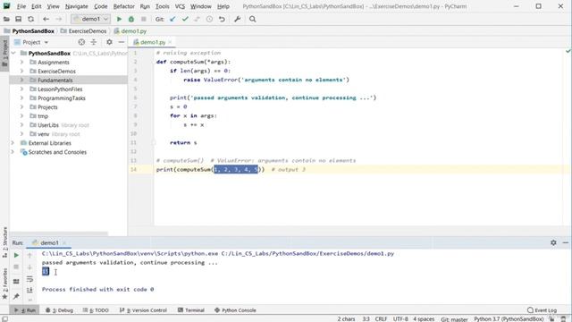This screenshot has height=322, width=572.
Task: Show Git history with the clock icon
Action: [209, 19]
